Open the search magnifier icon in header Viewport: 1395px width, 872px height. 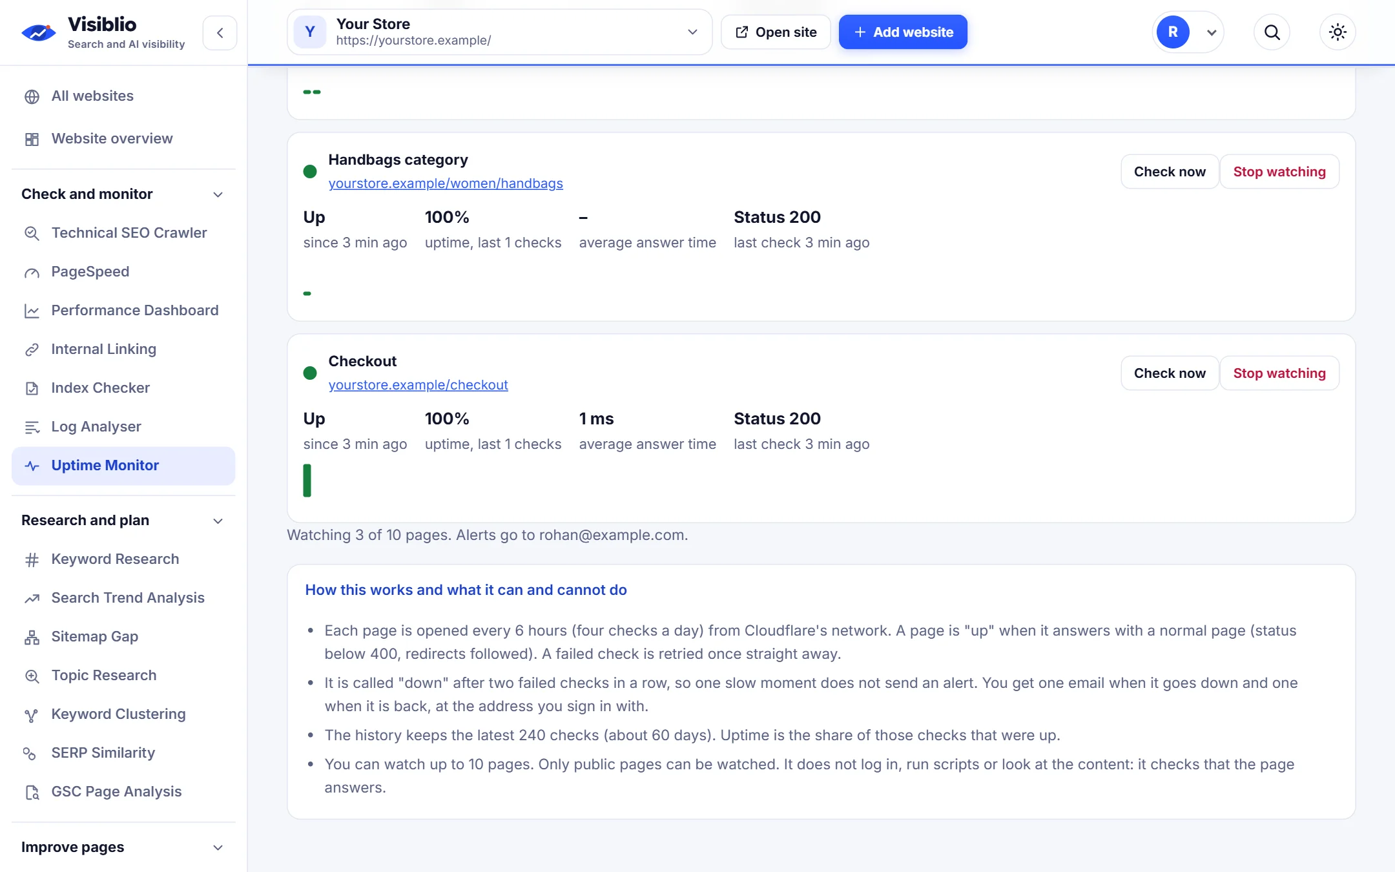tap(1272, 32)
